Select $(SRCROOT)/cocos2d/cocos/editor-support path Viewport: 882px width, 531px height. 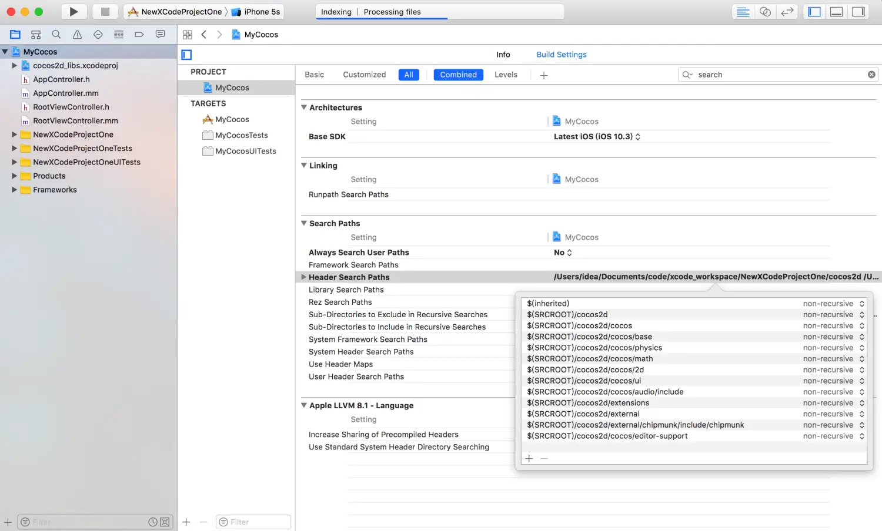pyautogui.click(x=607, y=436)
